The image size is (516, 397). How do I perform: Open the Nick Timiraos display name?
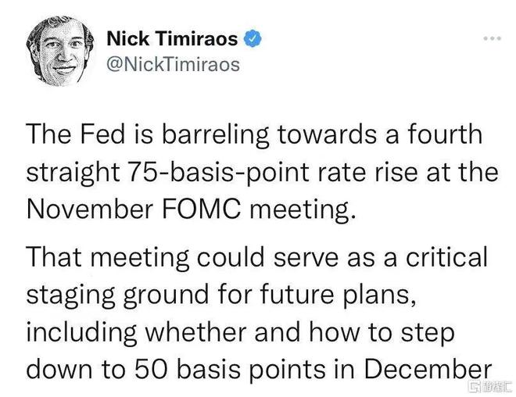(x=172, y=38)
